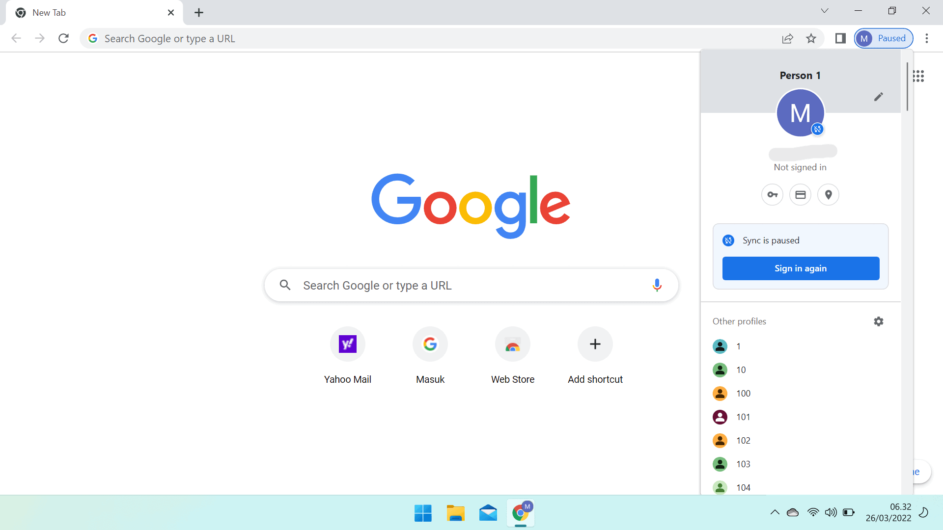Open Wi-Fi network tray icon

pos(813,513)
